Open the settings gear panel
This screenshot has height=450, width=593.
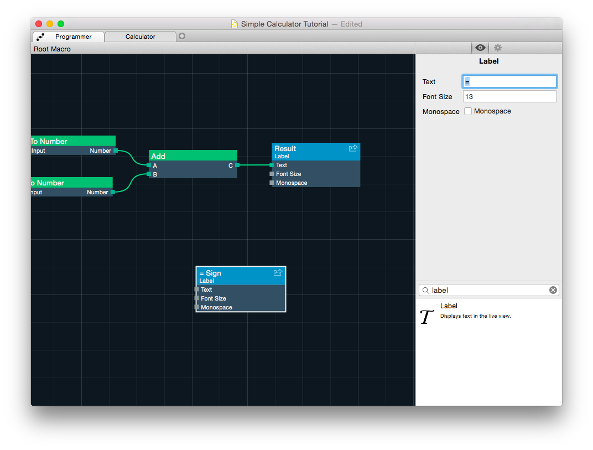498,48
